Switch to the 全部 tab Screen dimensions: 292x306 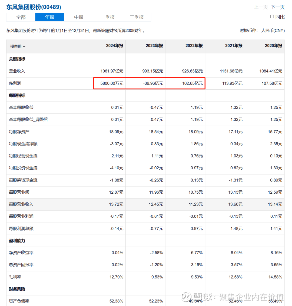click(x=21, y=17)
